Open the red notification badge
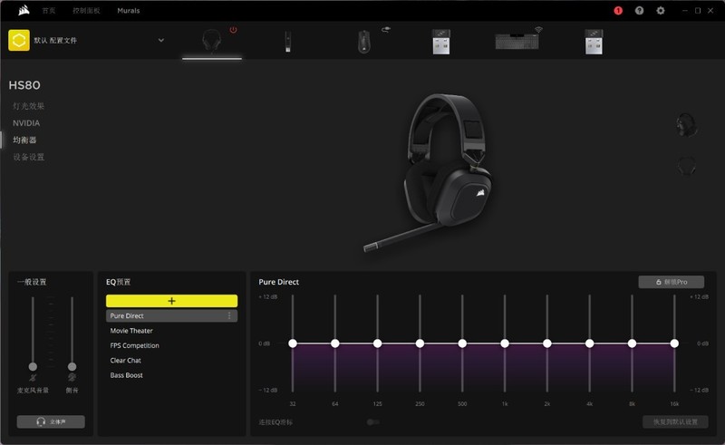The image size is (725, 445). click(x=618, y=11)
